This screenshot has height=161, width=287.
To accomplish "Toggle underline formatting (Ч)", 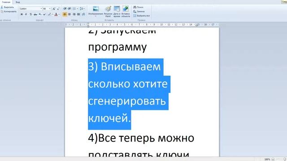I will [x=30, y=14].
